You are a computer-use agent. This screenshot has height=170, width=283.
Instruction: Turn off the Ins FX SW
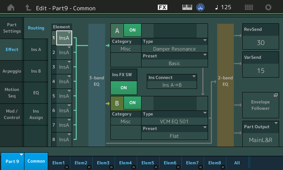point(123,87)
